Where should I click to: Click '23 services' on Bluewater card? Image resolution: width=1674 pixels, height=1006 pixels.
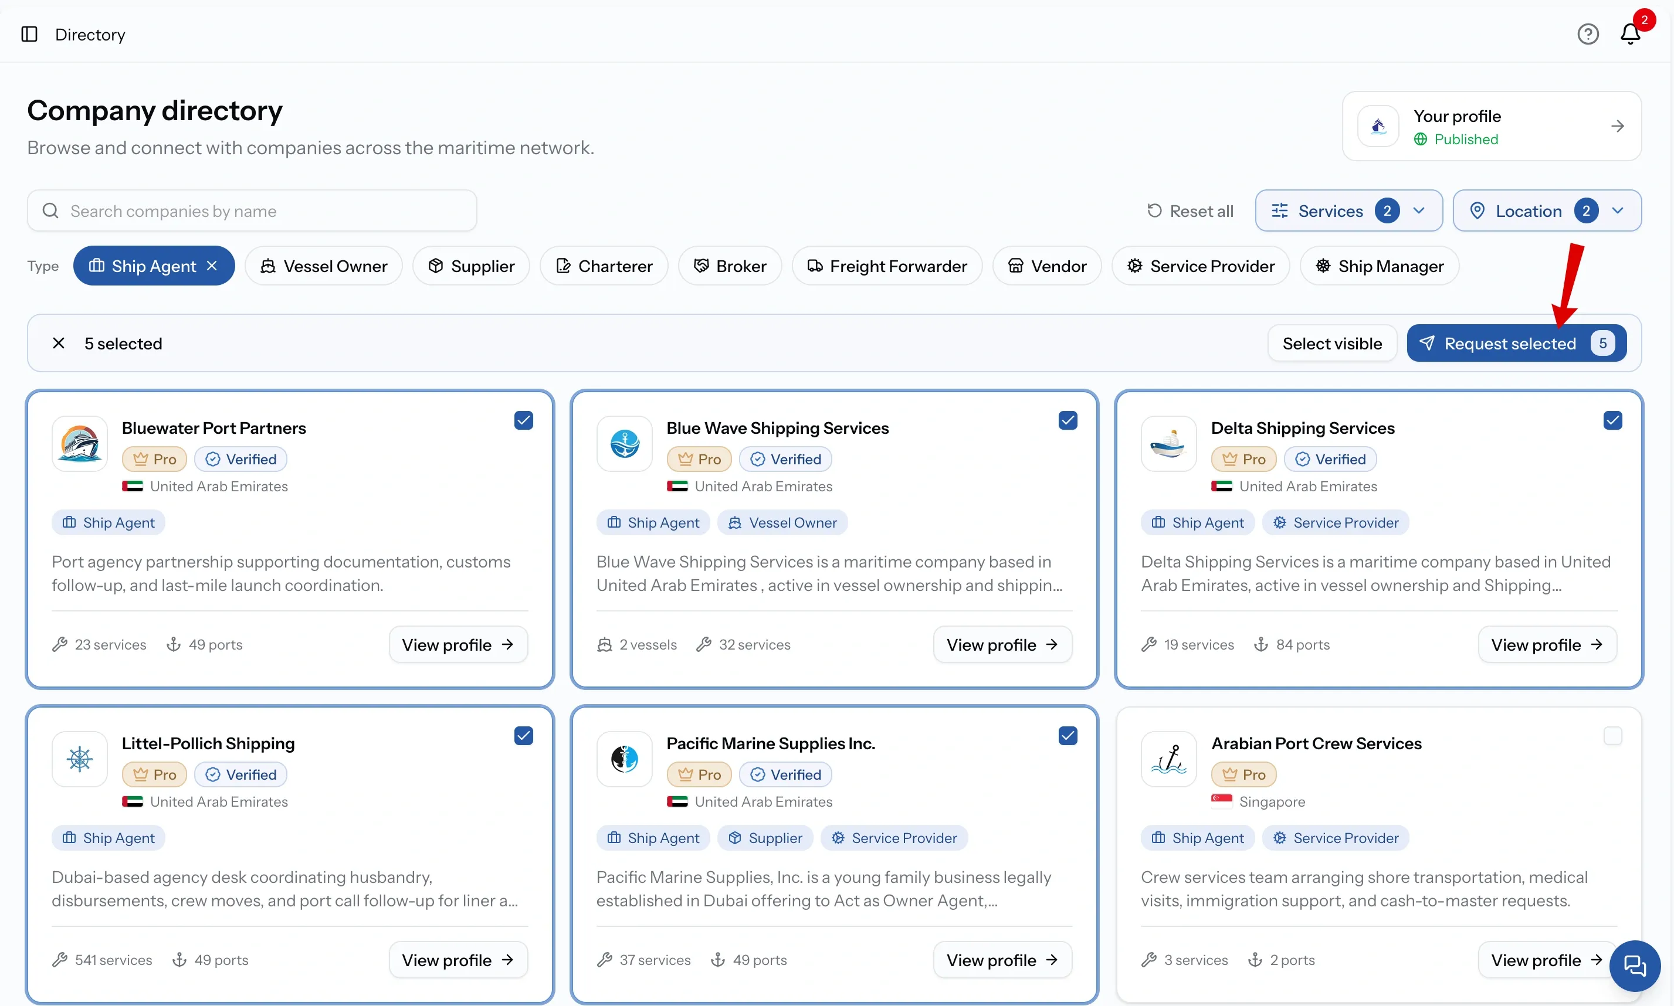click(99, 645)
